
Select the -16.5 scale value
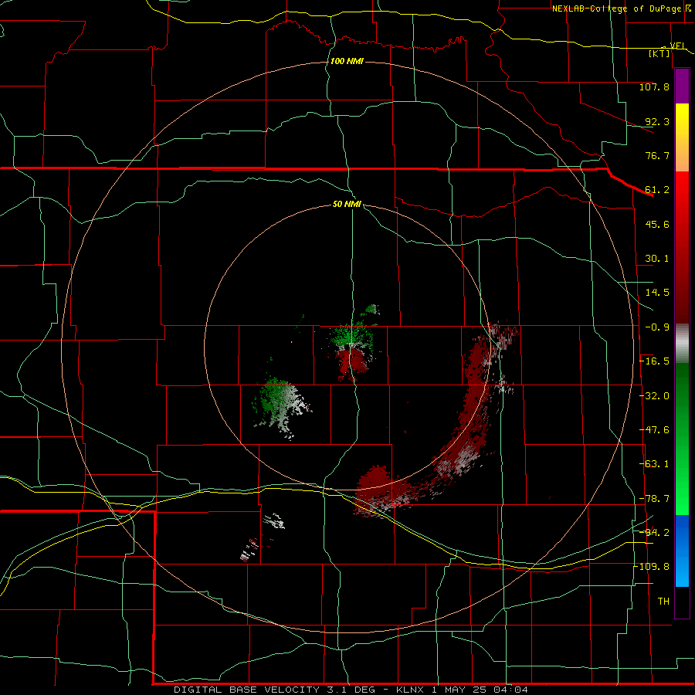(x=654, y=361)
